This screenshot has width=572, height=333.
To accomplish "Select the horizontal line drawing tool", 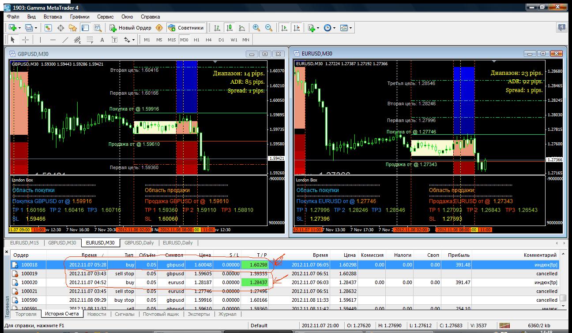I will (x=53, y=40).
